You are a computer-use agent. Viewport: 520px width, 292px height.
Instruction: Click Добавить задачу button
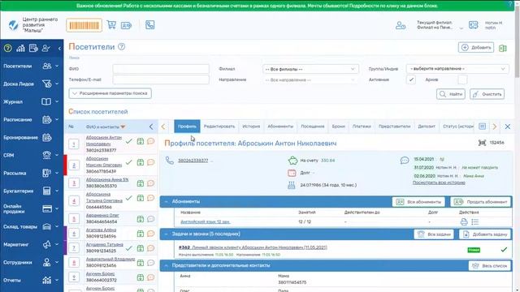485,234
